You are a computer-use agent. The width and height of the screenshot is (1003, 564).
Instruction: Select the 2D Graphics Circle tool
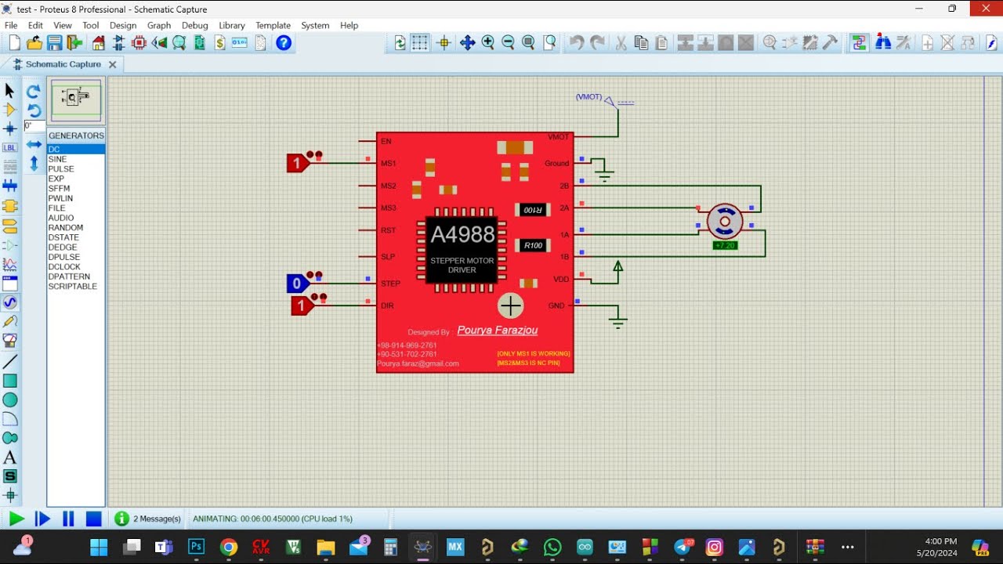pyautogui.click(x=10, y=399)
